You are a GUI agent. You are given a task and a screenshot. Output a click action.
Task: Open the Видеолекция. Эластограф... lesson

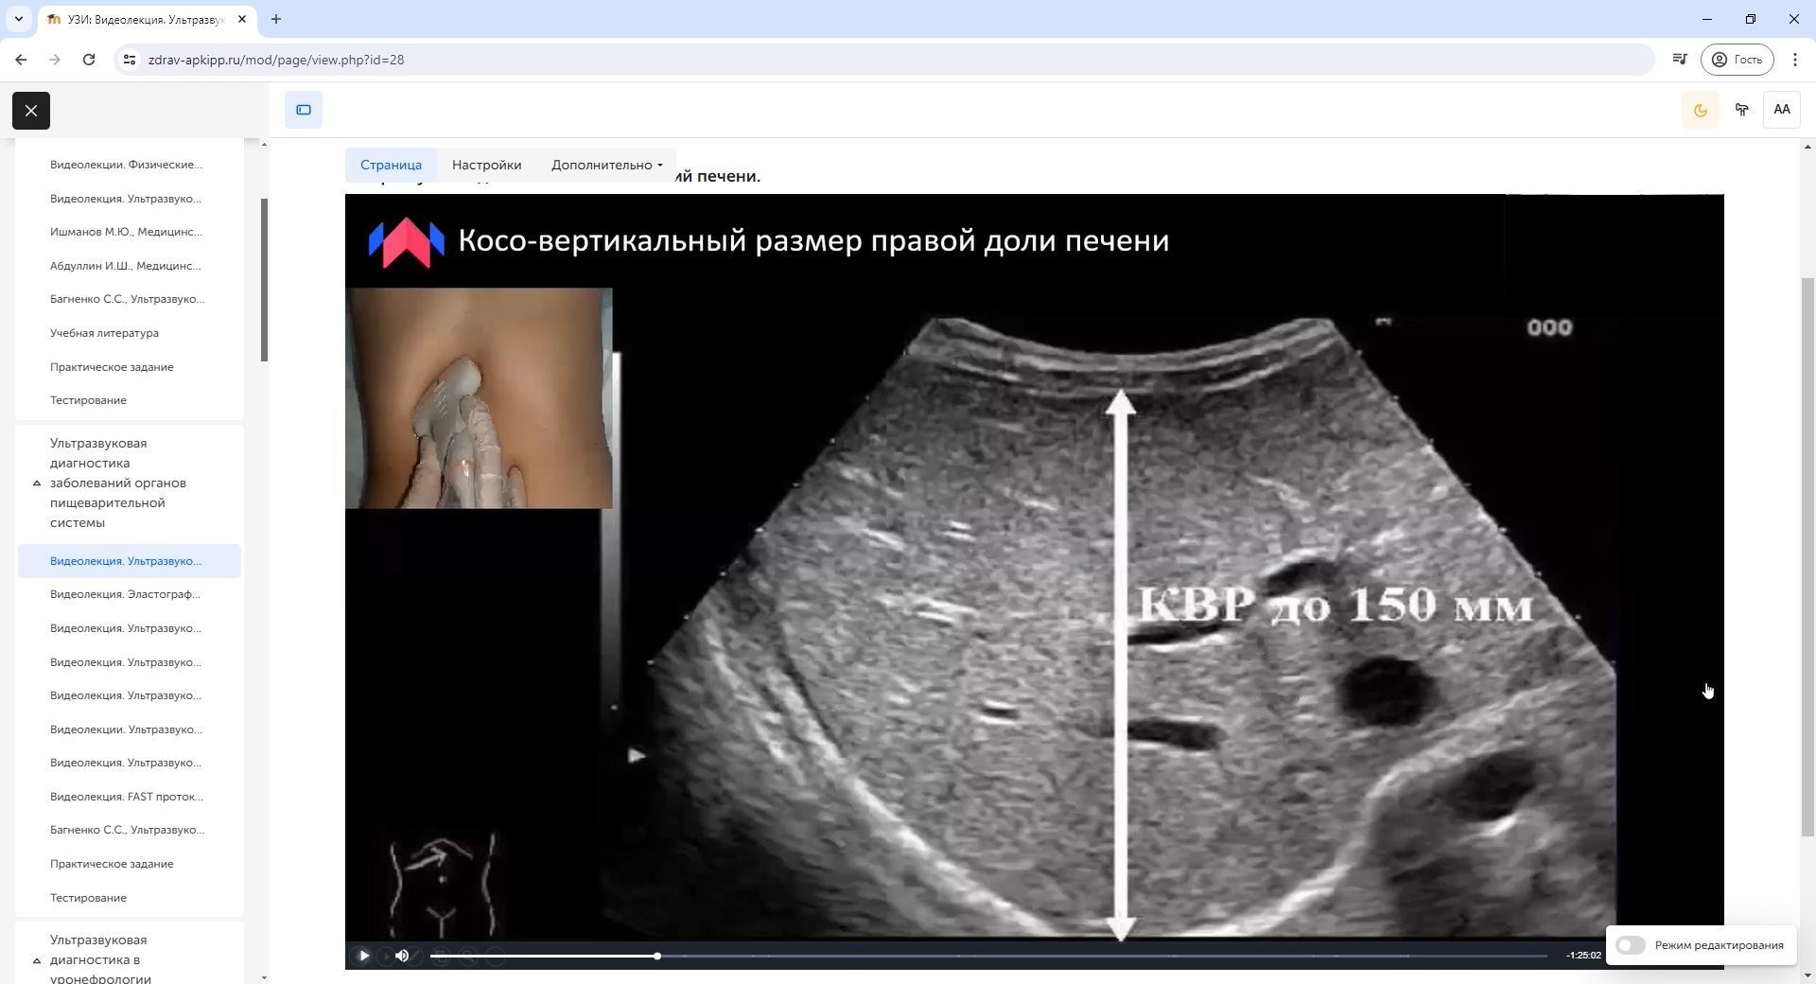click(x=126, y=594)
